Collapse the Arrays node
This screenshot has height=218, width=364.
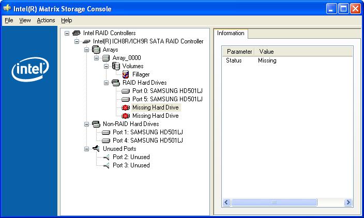[86, 50]
